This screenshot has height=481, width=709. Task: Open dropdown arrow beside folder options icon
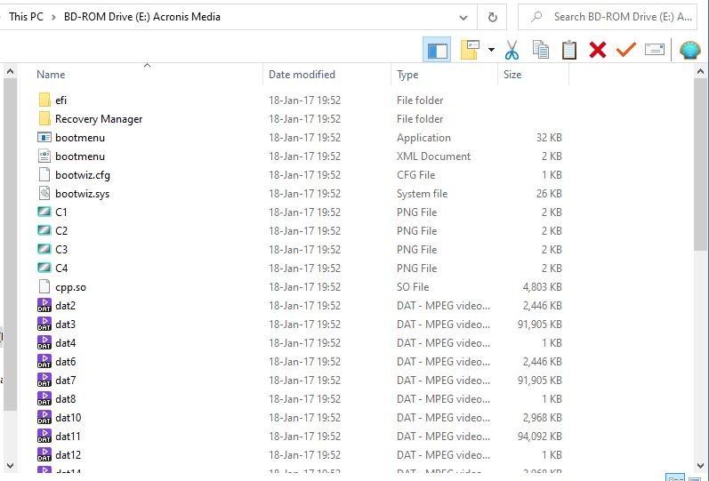pos(491,50)
